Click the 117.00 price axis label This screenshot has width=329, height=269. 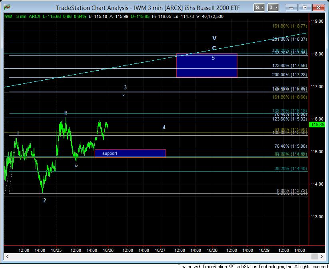(x=317, y=87)
